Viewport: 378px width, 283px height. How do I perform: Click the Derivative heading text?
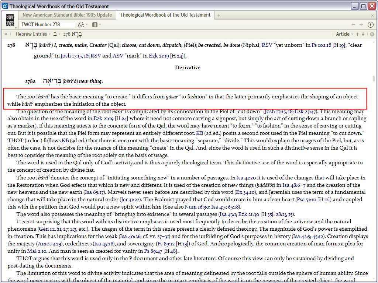(188, 67)
